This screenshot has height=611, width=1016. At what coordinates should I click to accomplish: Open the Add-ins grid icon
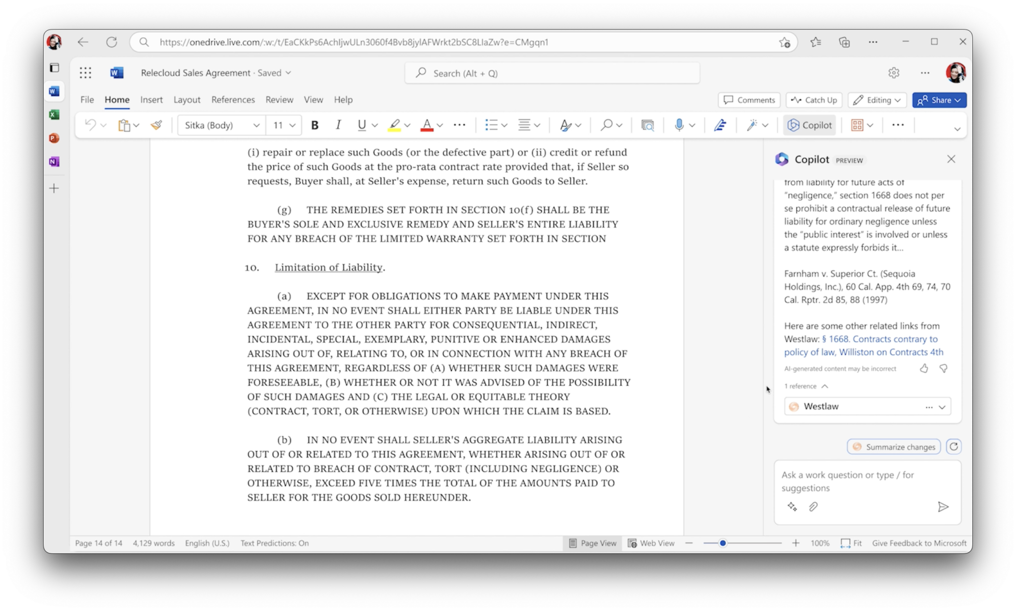tap(857, 125)
